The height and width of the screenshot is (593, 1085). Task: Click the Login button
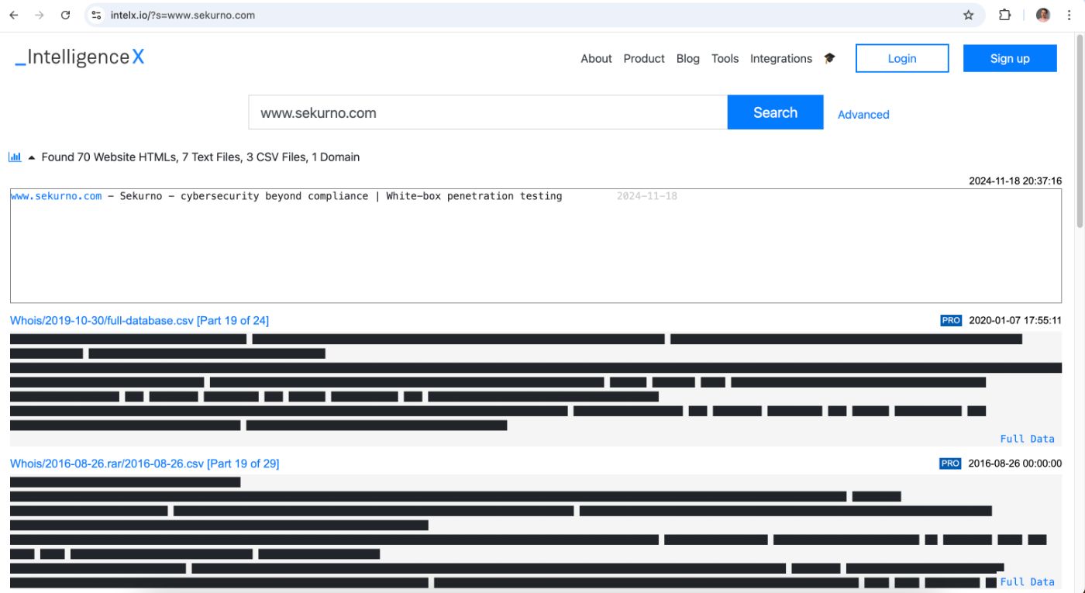[902, 58]
